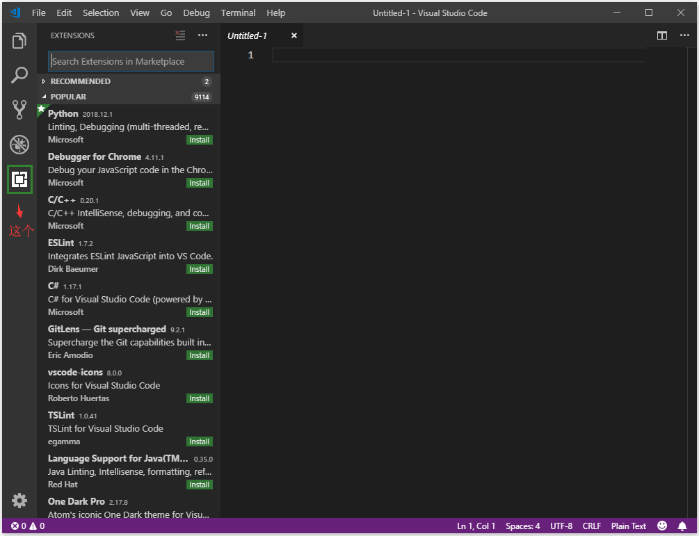699x536 pixels.
Task: Open the More Actions menu in the Extensions panel
Action: coord(202,35)
